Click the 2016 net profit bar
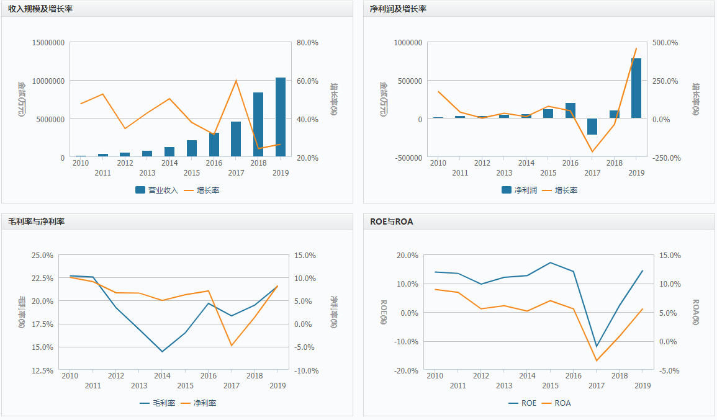The image size is (717, 420). pos(570,111)
